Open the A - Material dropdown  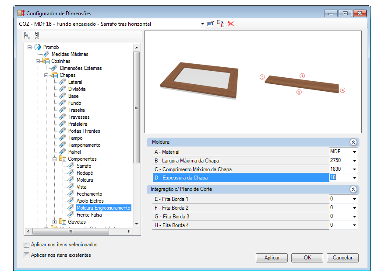point(354,152)
